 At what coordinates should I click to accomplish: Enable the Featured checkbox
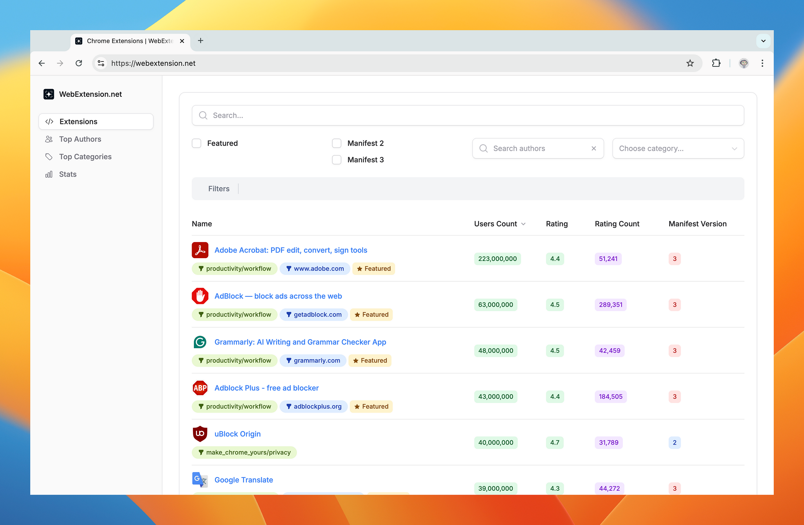coord(196,143)
